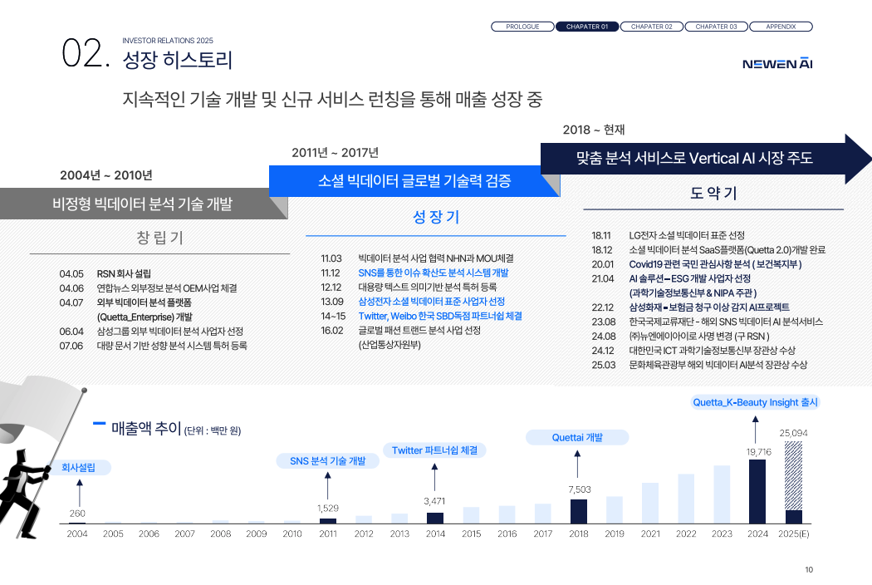The image size is (872, 585).
Task: Click the Quettai 개발 label
Action: [x=577, y=437]
